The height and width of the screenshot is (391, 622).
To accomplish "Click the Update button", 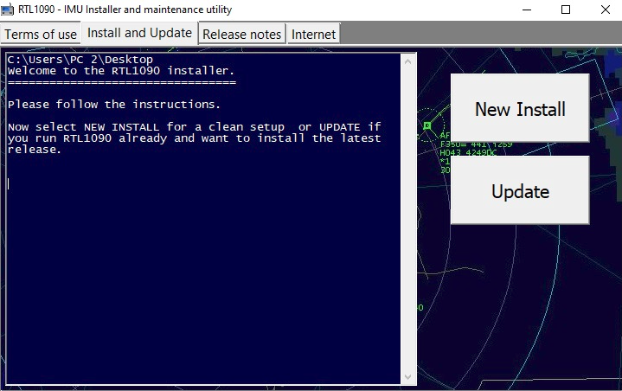I will tap(520, 190).
